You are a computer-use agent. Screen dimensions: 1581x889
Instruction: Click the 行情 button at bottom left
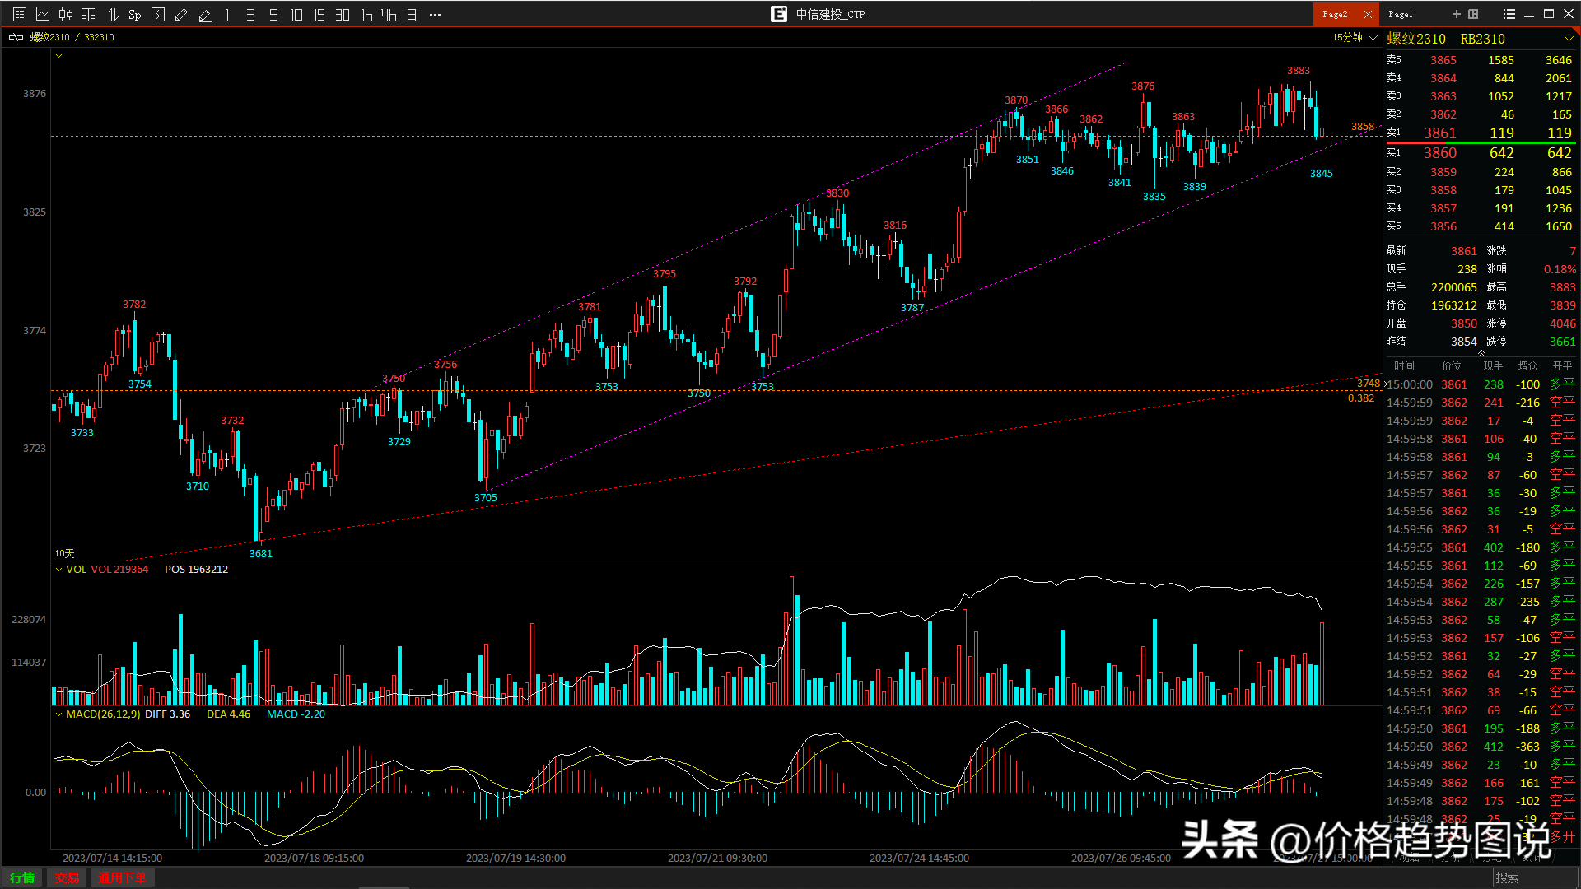tap(22, 877)
